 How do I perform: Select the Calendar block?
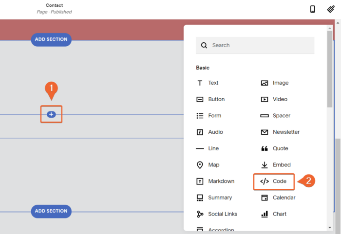coord(278,198)
